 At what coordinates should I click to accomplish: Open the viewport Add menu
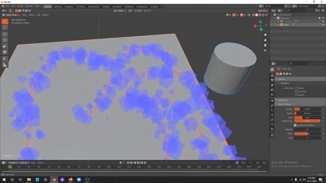[39, 15]
